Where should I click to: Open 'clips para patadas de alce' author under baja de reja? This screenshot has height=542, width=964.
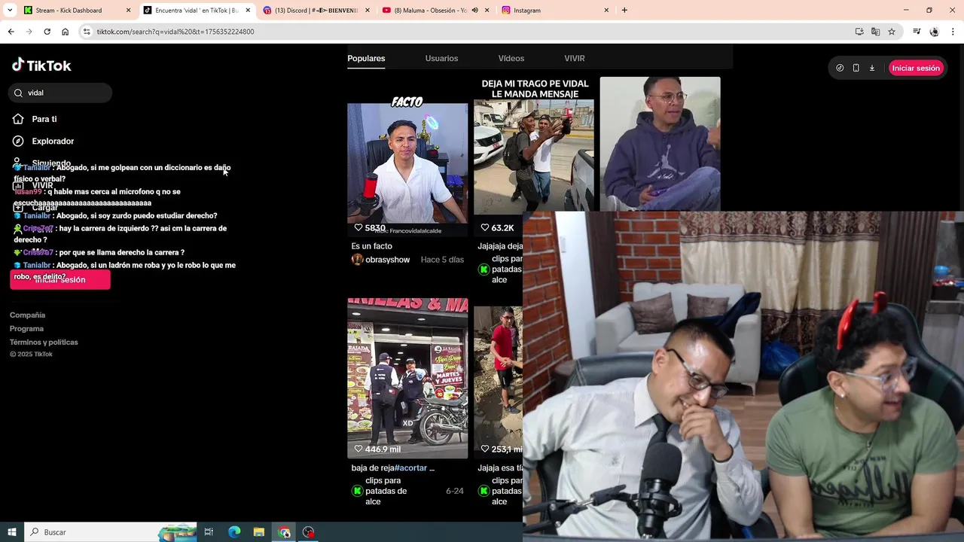point(386,491)
